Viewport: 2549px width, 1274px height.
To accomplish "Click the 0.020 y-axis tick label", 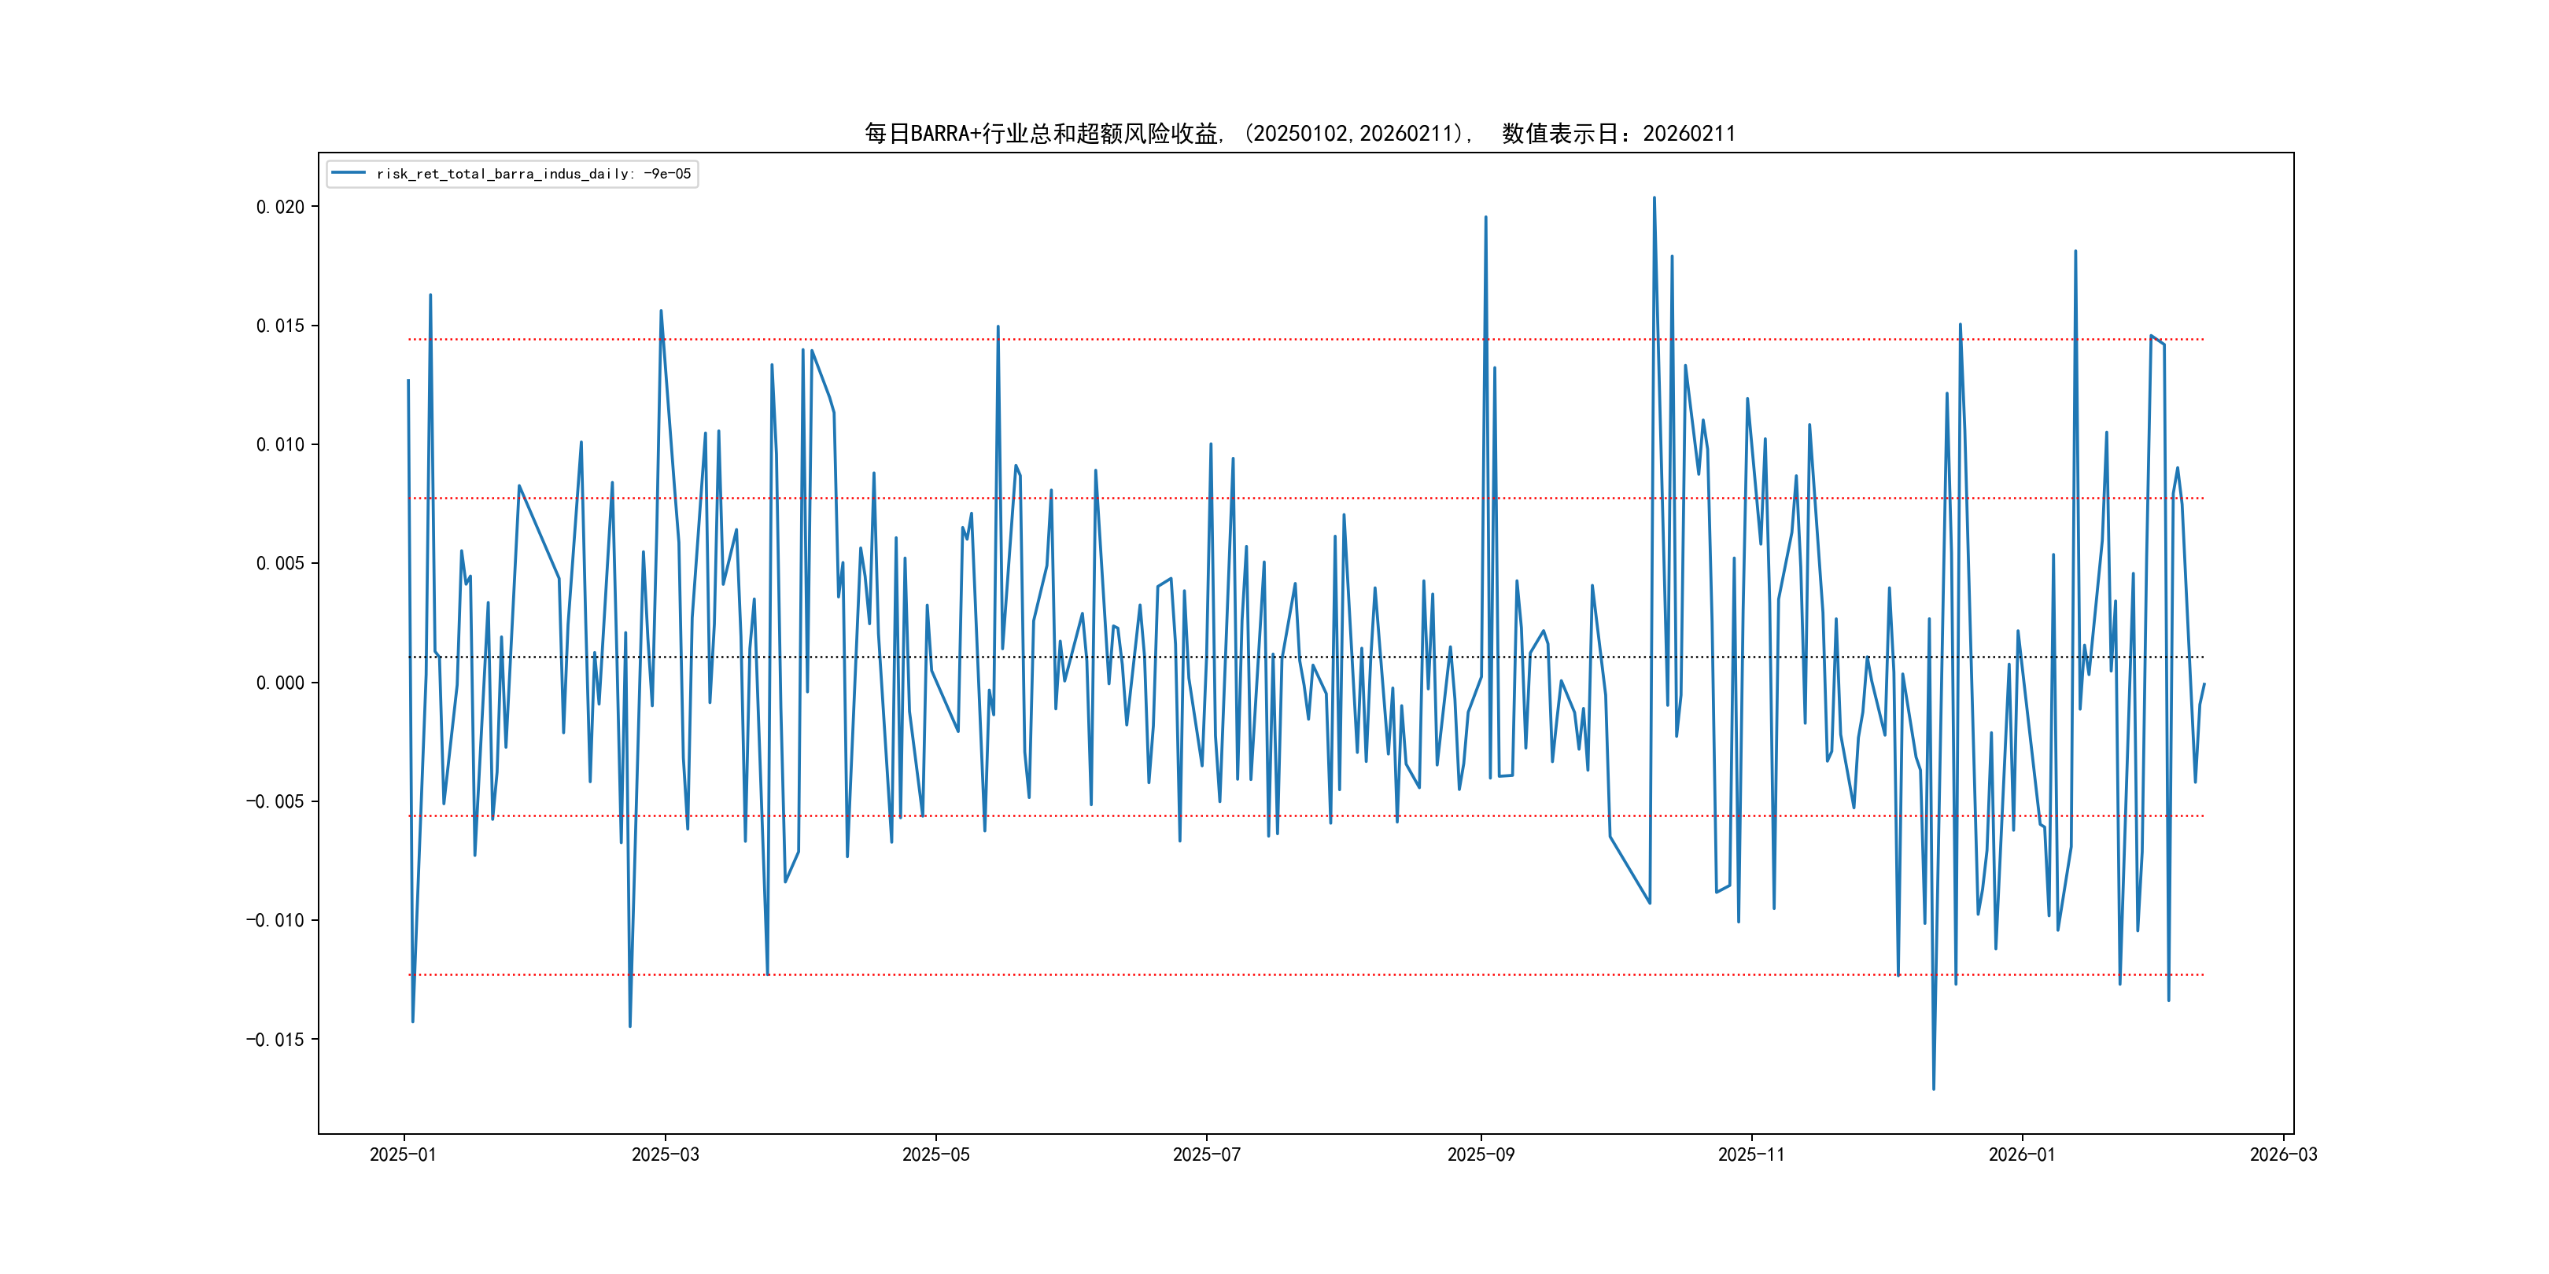I will (x=280, y=207).
